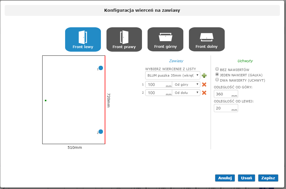286x189 pixels.
Task: Select the Front lewy door option
Action: [83, 39]
